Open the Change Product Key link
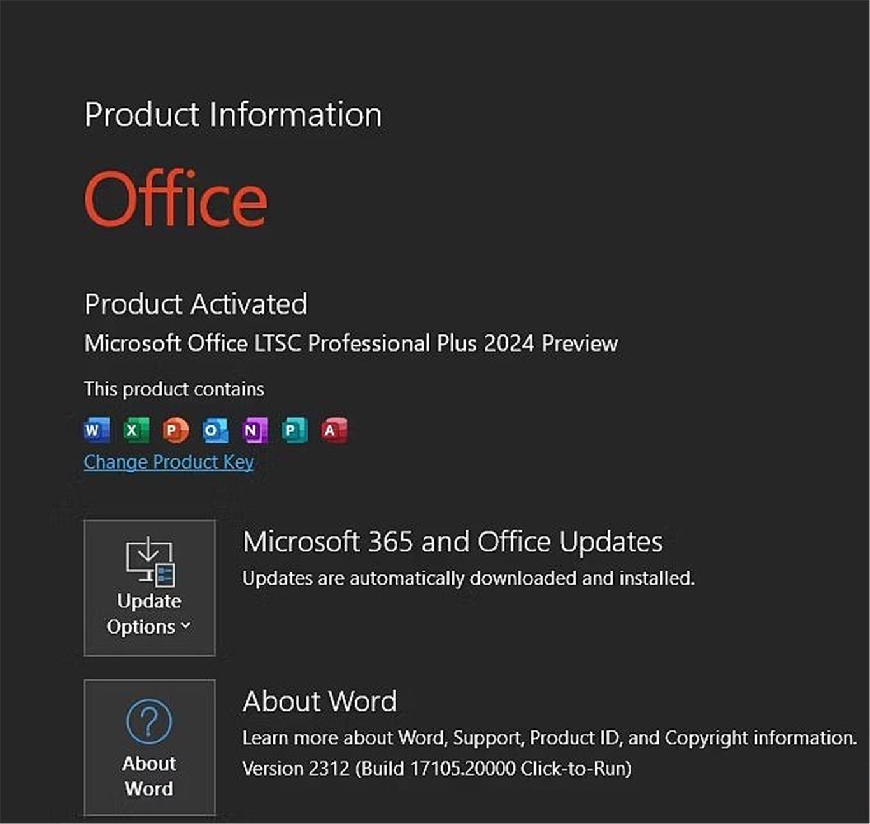Image resolution: width=870 pixels, height=824 pixels. point(169,462)
